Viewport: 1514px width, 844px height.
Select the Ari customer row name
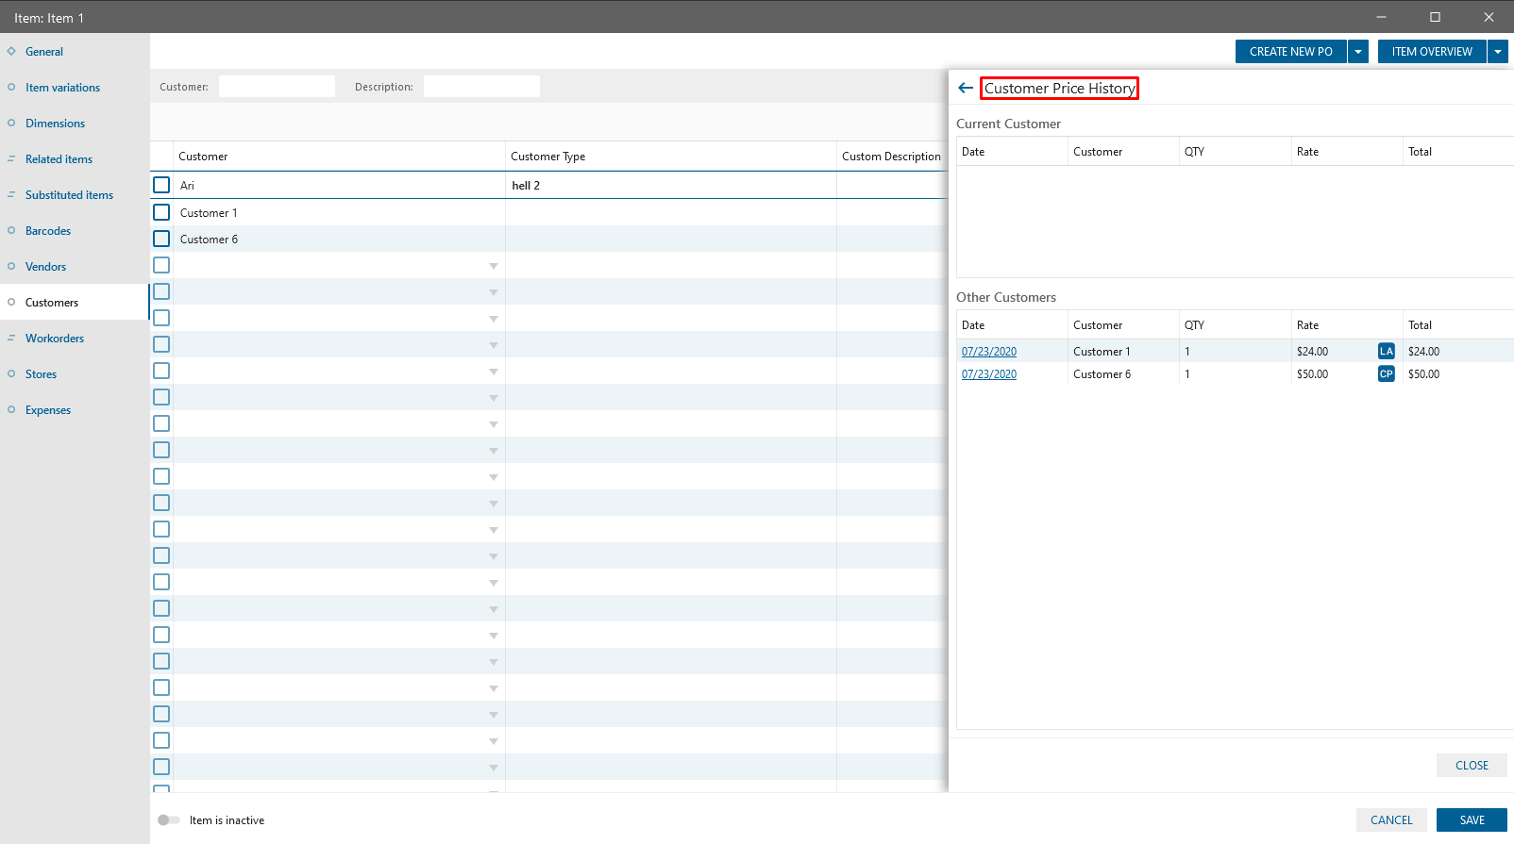pos(187,186)
